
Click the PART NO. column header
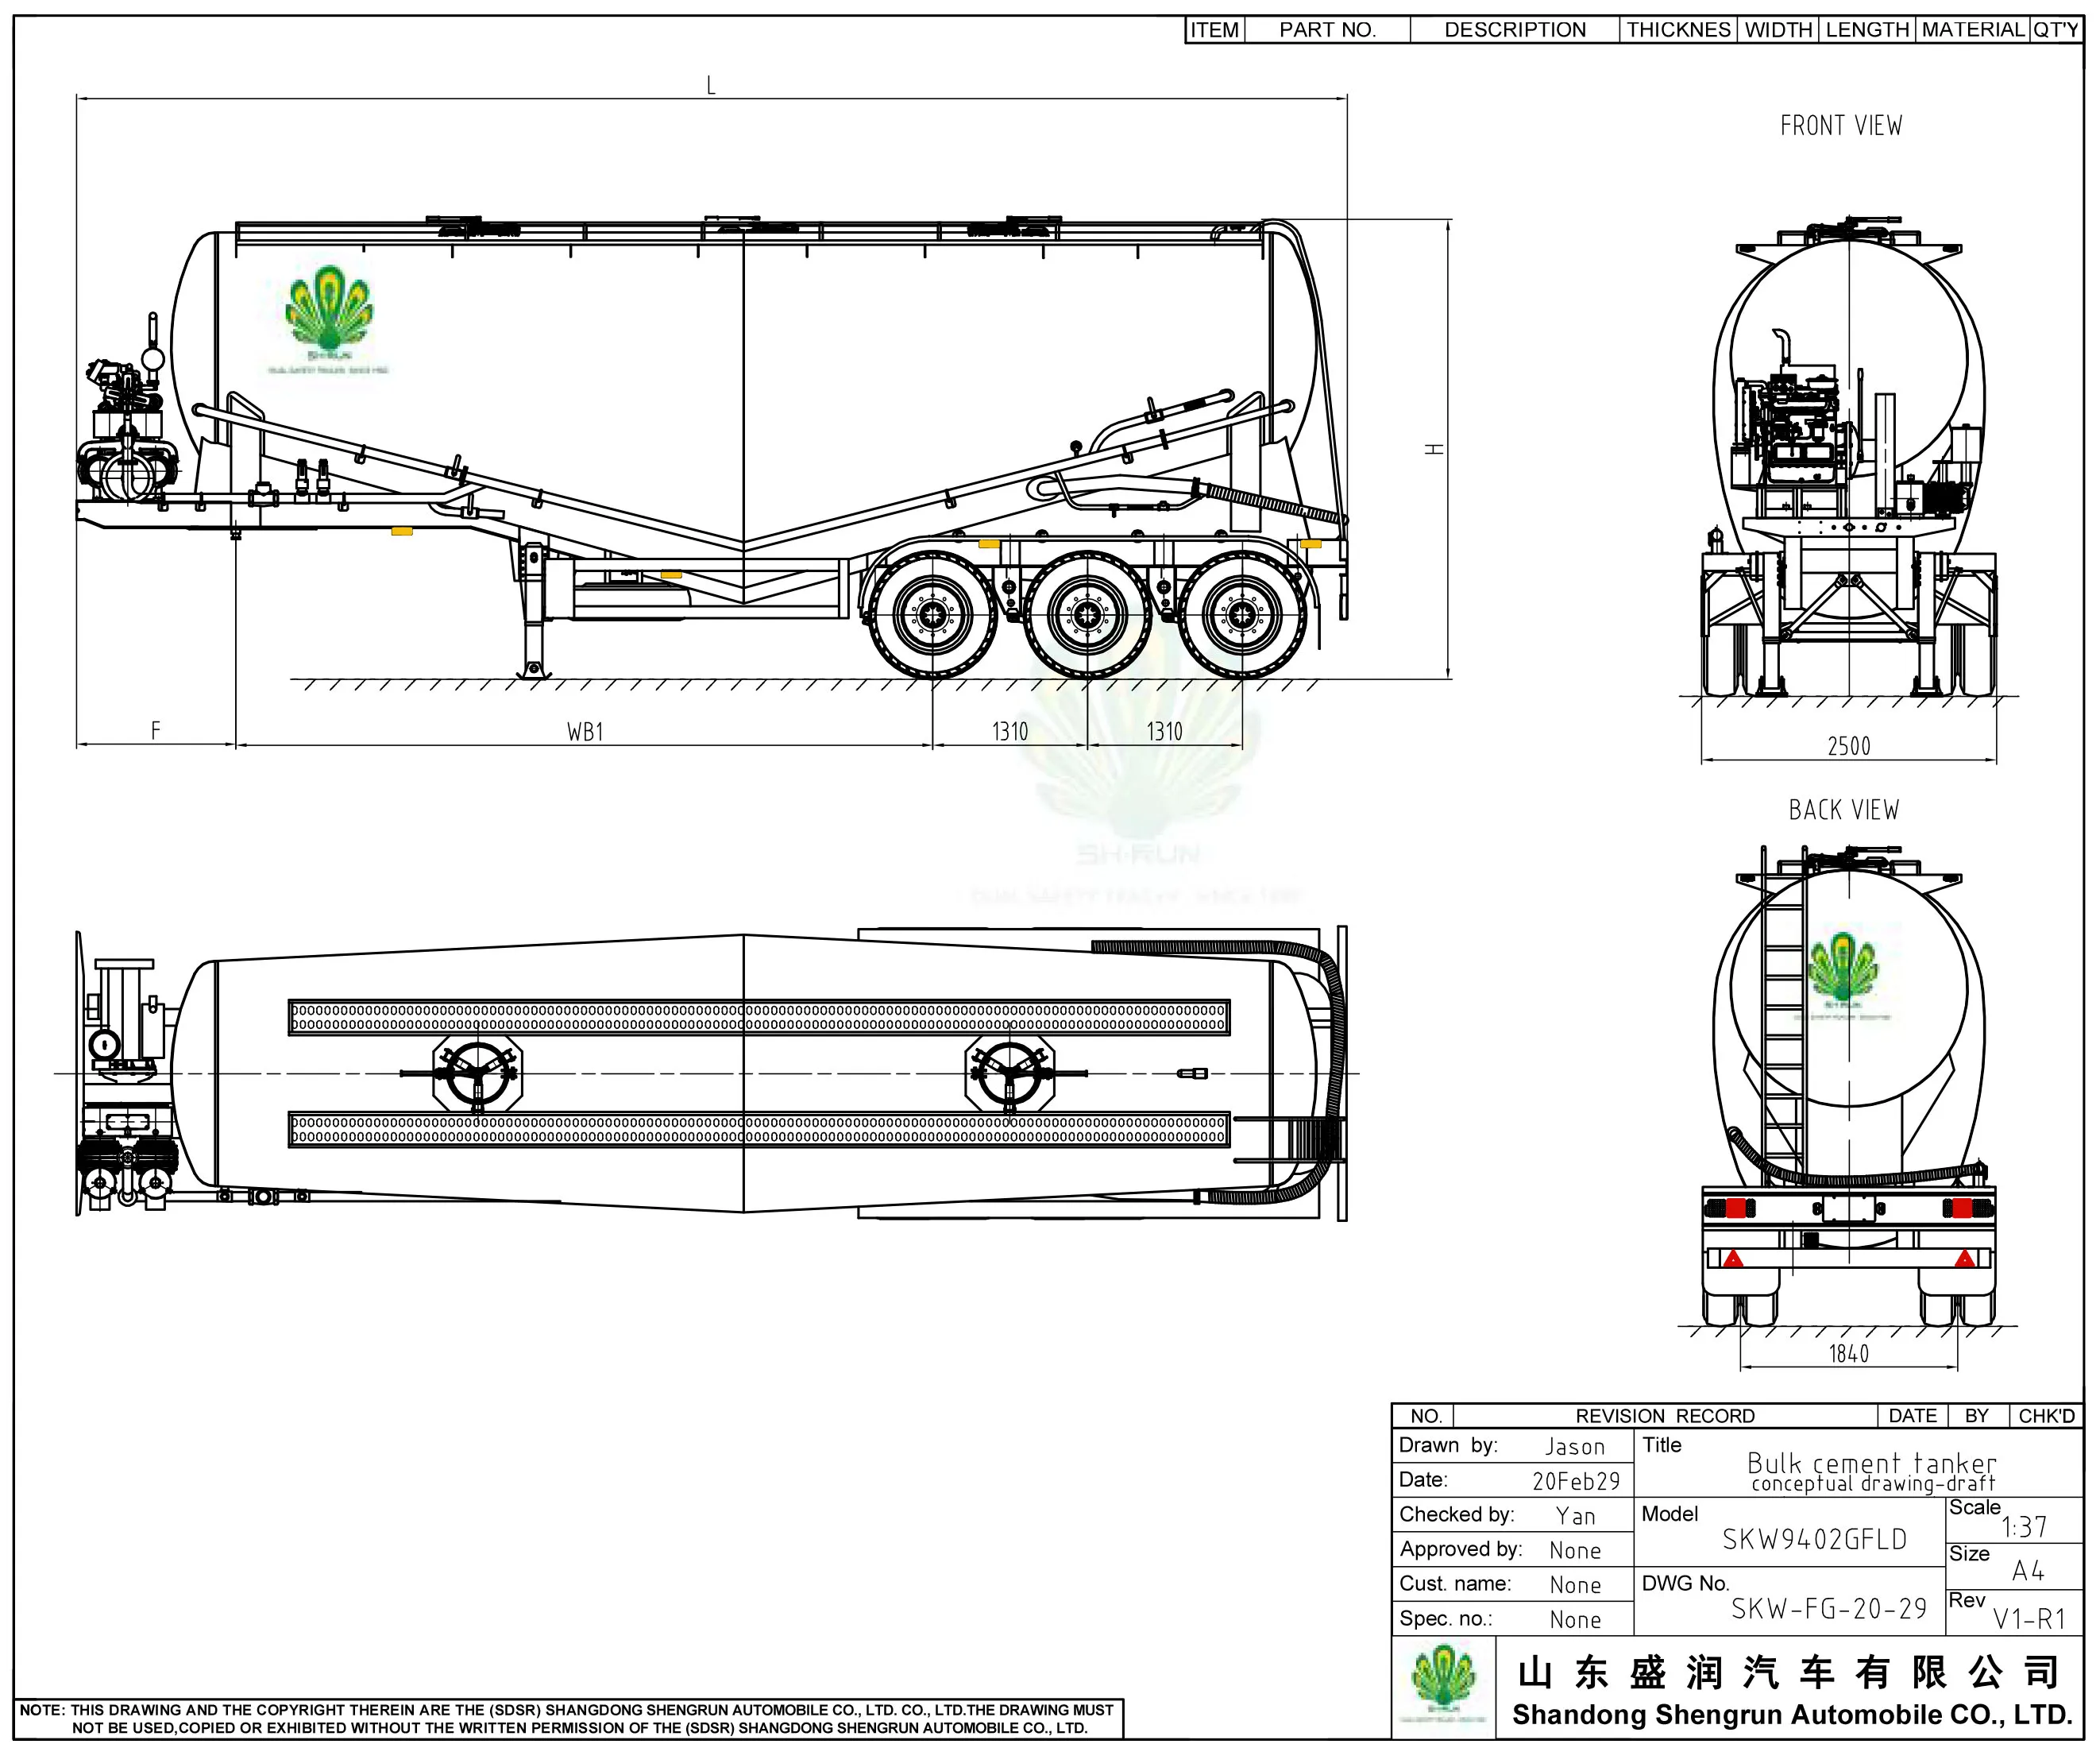pos(1327,30)
